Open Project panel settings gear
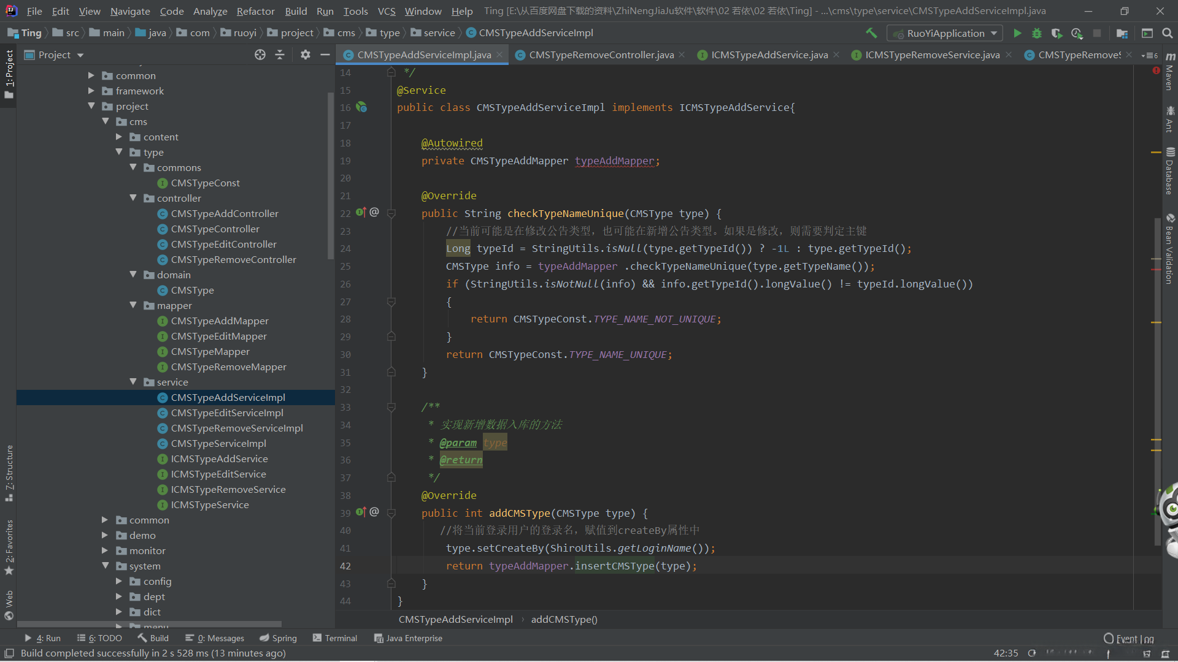 [305, 55]
